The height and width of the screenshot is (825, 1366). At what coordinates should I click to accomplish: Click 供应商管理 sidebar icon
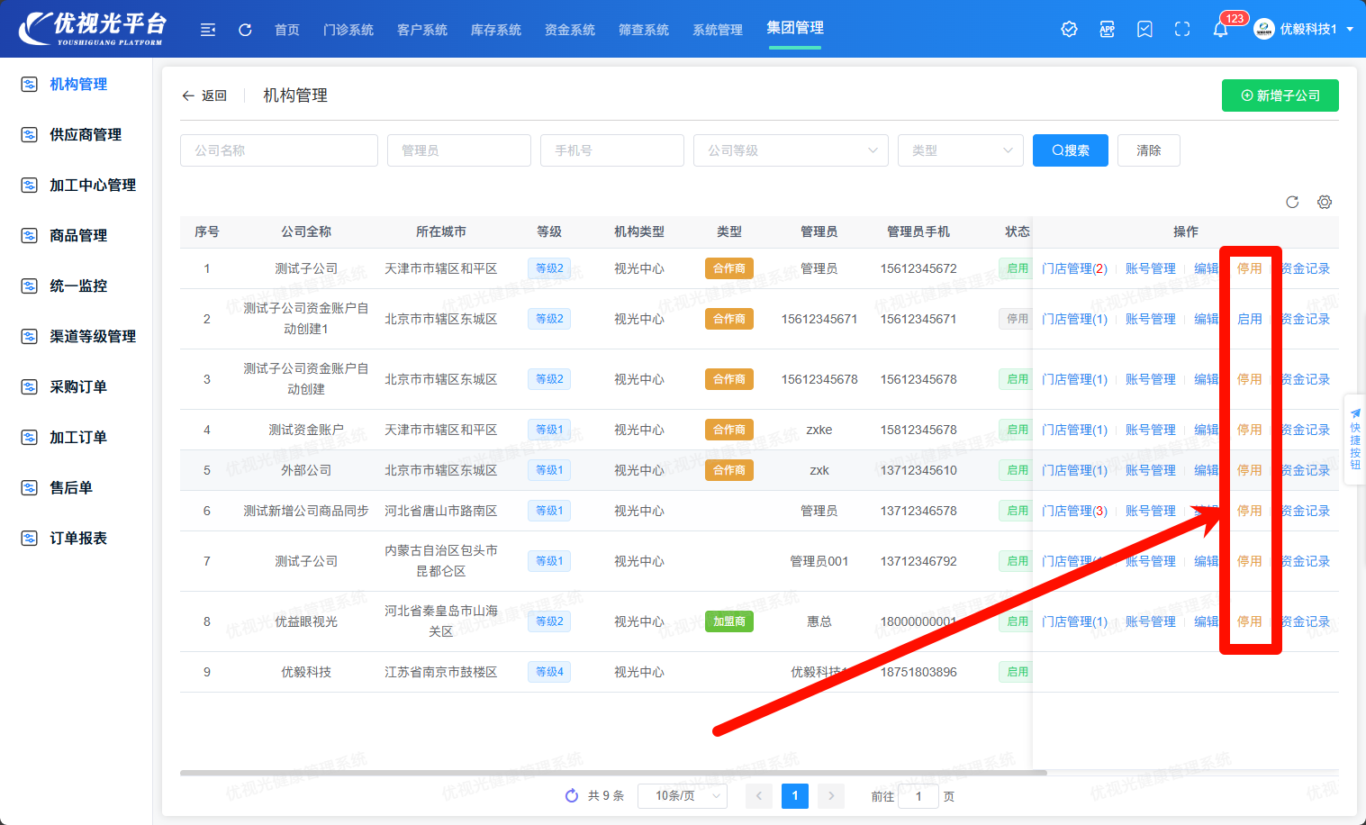pos(30,134)
